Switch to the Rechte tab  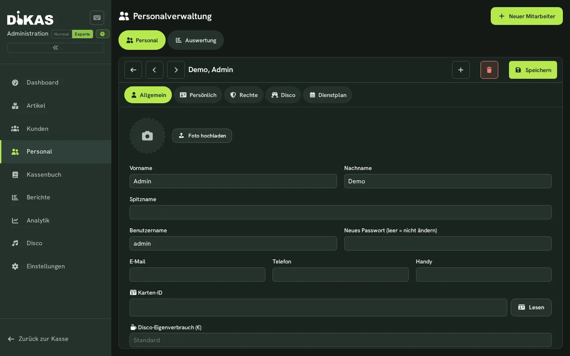tap(244, 95)
